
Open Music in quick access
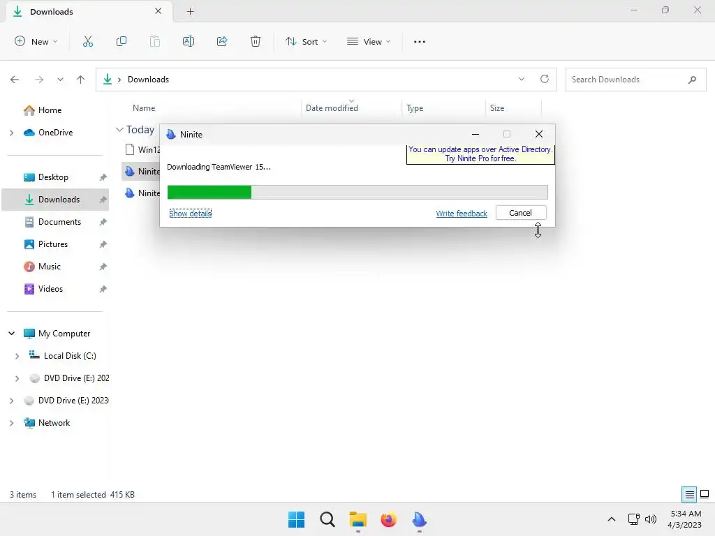(50, 267)
